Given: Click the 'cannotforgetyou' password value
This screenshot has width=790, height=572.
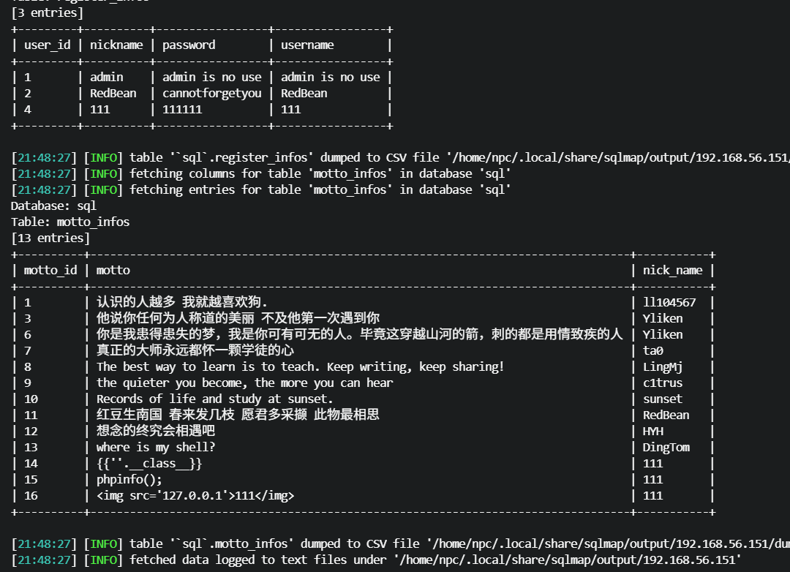Looking at the screenshot, I should click(x=211, y=94).
